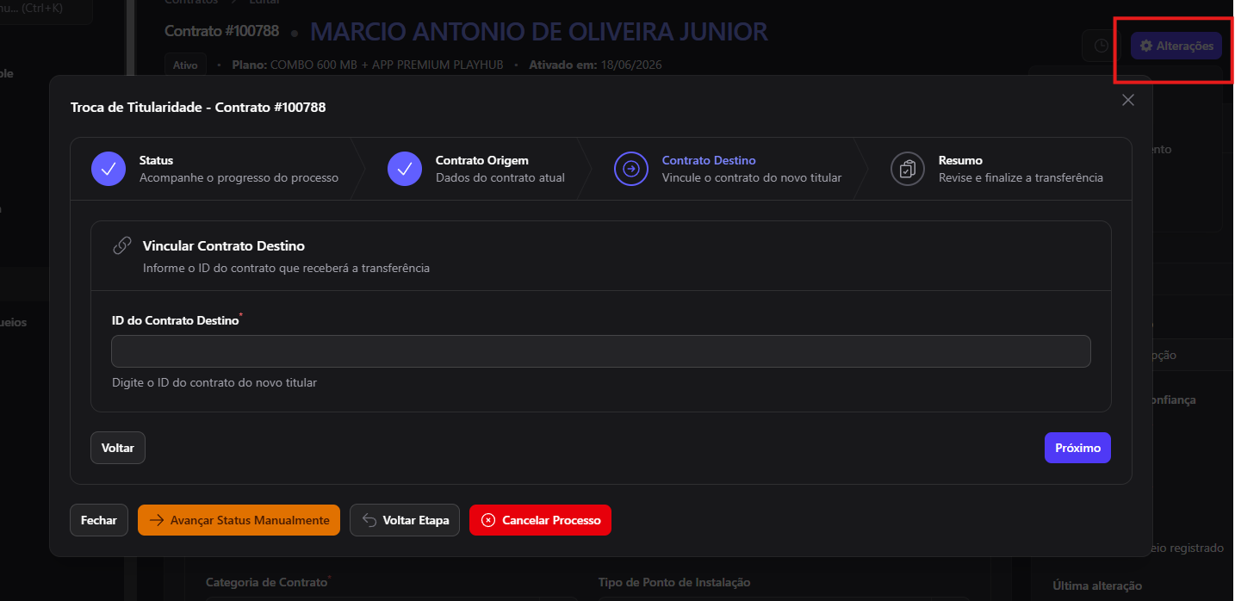This screenshot has width=1235, height=601.
Task: Click the red Cancelar Processo button
Action: (x=540, y=520)
